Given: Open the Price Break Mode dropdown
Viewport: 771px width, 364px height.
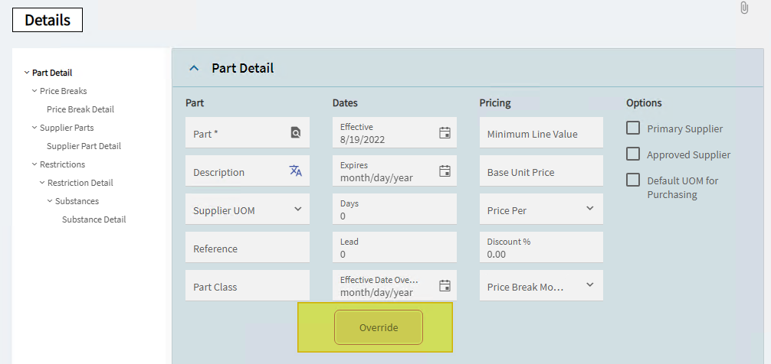Looking at the screenshot, I should click(541, 285).
